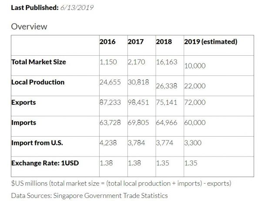Select the 2018 column header
This screenshot has height=201, width=261.
[164, 42]
